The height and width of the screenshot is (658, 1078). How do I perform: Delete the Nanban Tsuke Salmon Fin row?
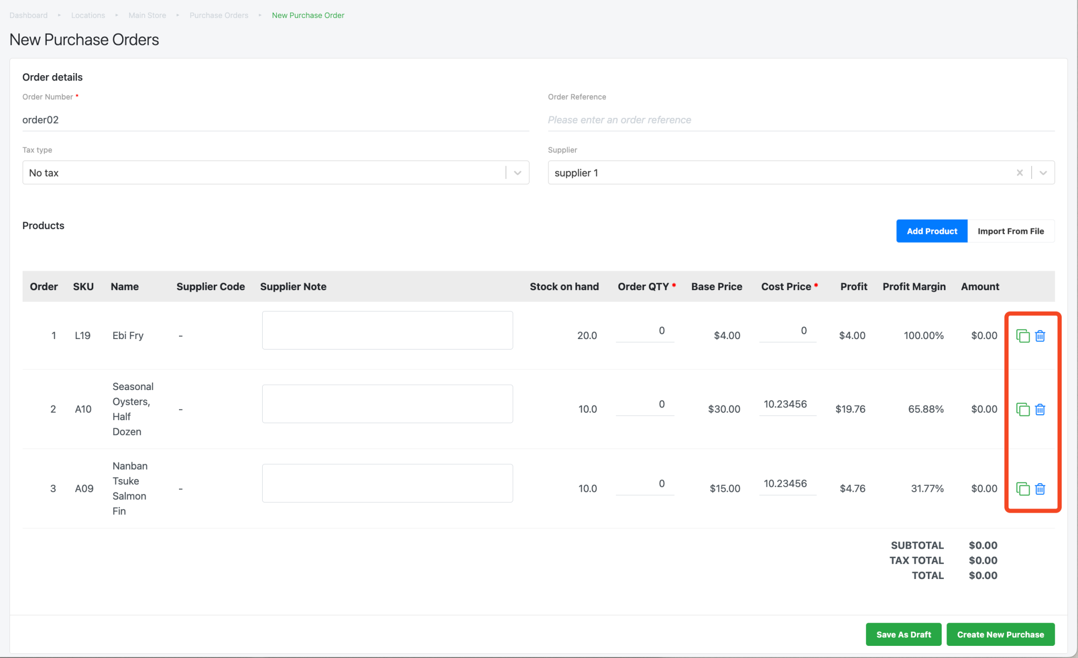1040,488
